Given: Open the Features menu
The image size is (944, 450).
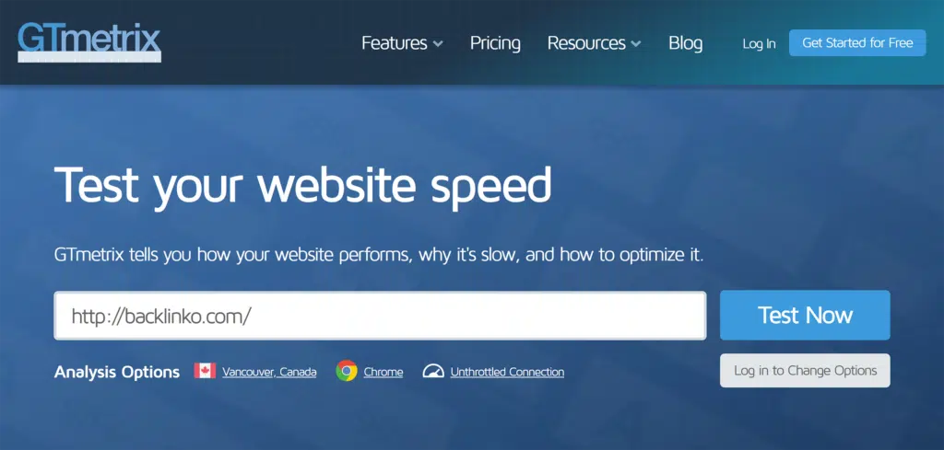Looking at the screenshot, I should (x=395, y=43).
